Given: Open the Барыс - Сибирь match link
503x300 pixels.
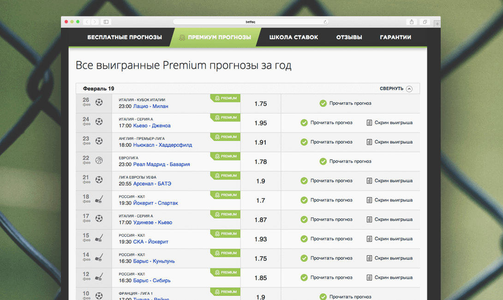Looking at the screenshot, I should pyautogui.click(x=152, y=281).
